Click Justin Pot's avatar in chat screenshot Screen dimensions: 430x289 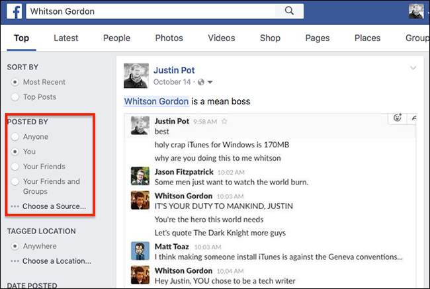(x=140, y=126)
